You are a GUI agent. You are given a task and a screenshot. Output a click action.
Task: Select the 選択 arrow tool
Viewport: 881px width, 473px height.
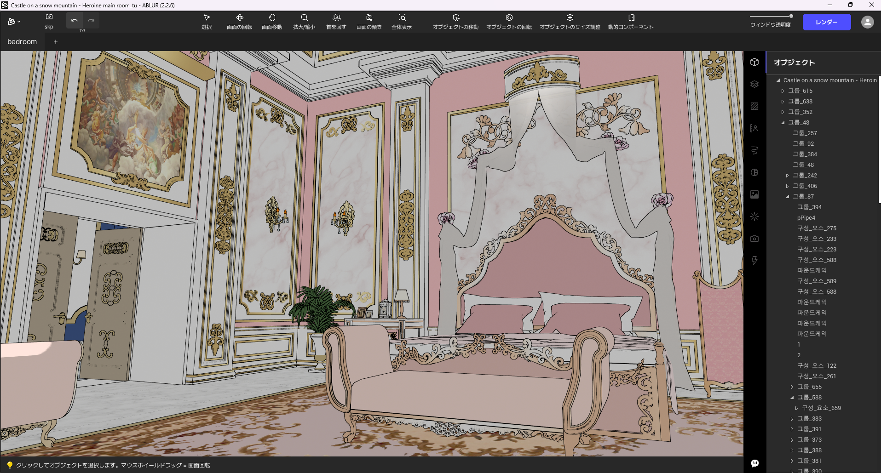(207, 21)
